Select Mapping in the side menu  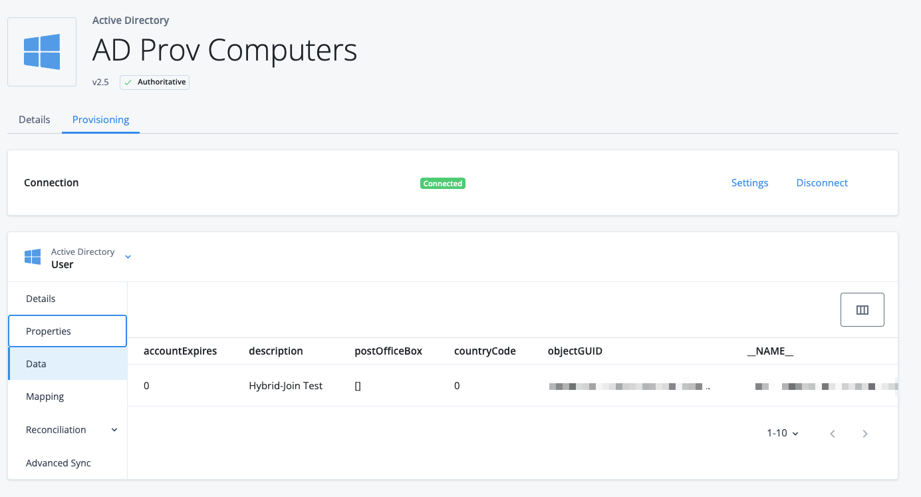click(45, 397)
